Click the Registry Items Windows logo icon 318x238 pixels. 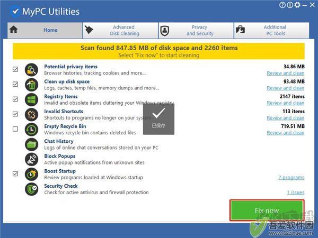[31, 99]
